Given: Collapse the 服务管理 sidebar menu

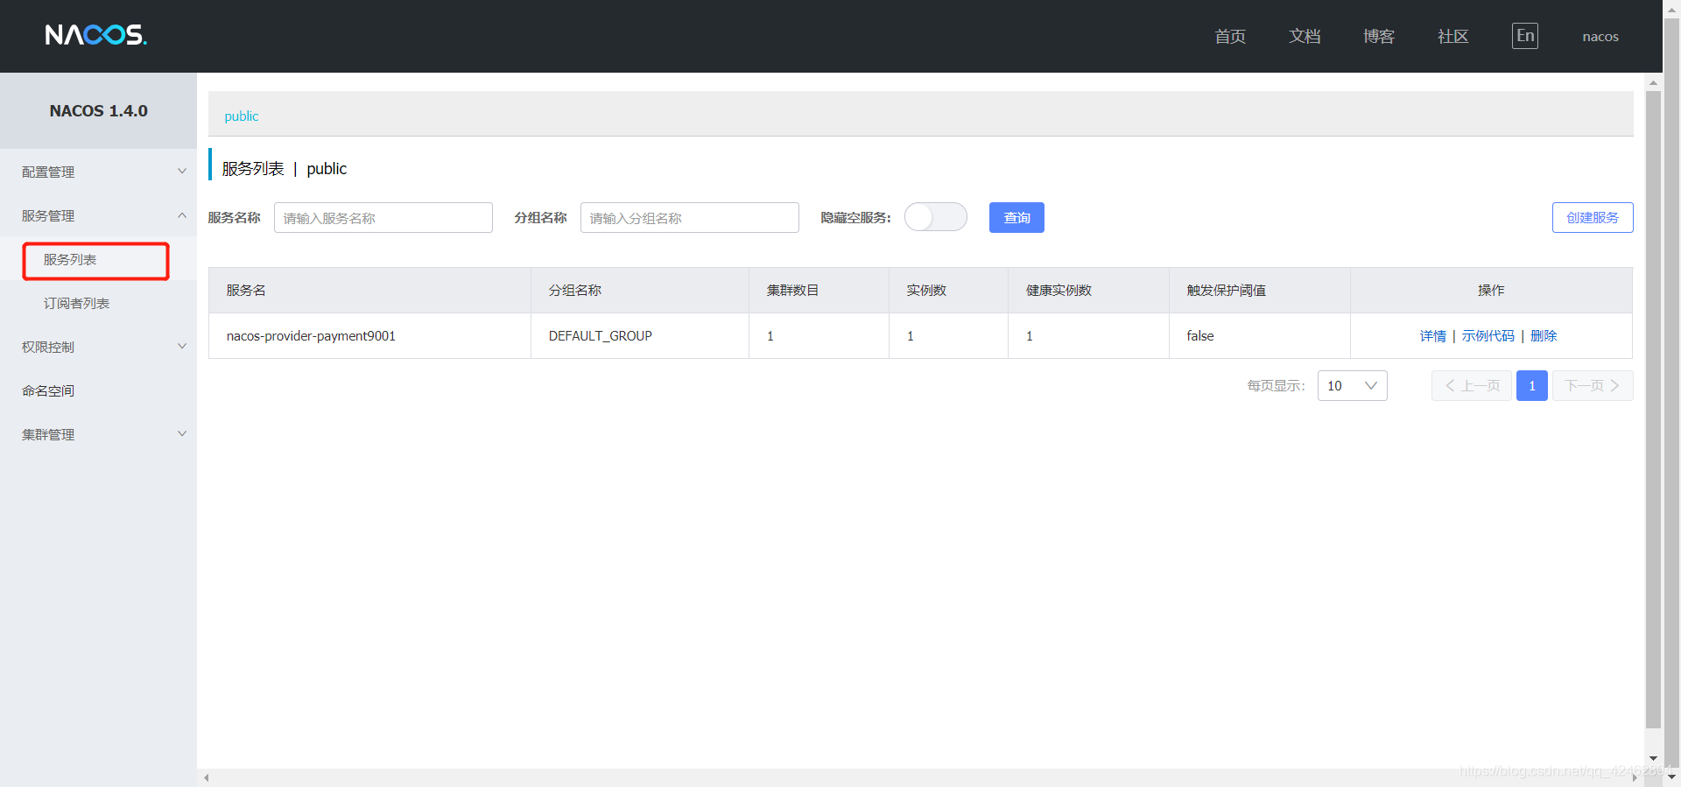Looking at the screenshot, I should tap(98, 215).
